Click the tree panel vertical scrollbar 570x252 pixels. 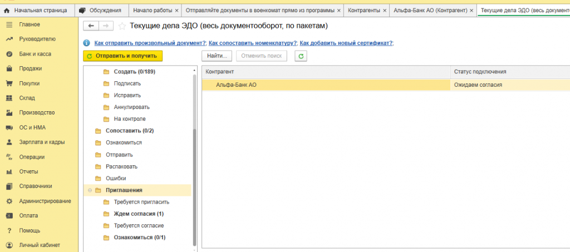(194, 187)
